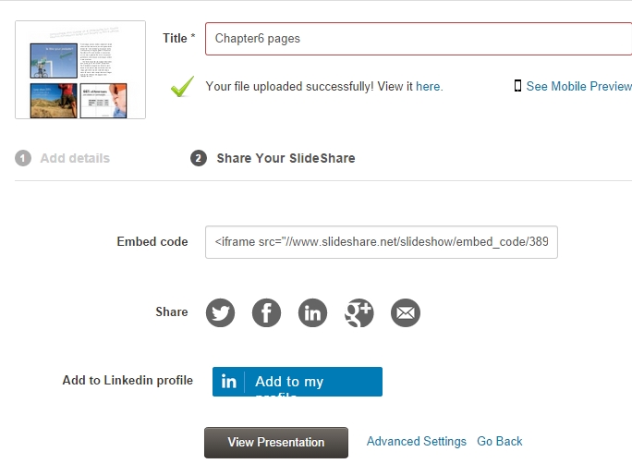
Task: Select the Share Your SlideShare step
Action: [286, 158]
